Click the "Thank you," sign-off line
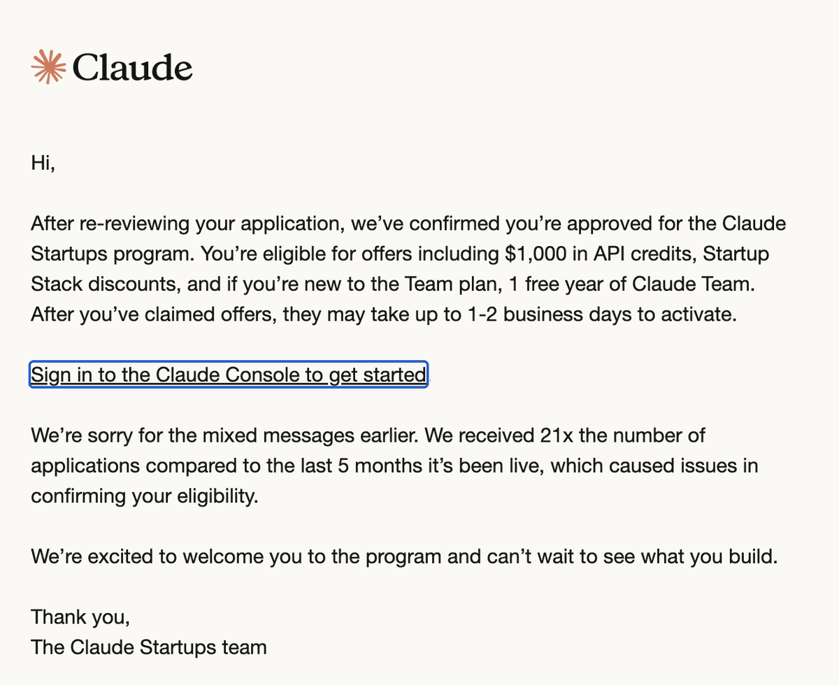Screen dimensions: 839x685 pos(80,617)
